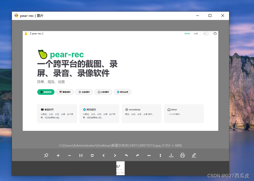View the next image
This screenshot has width=254, height=181.
[115, 155]
